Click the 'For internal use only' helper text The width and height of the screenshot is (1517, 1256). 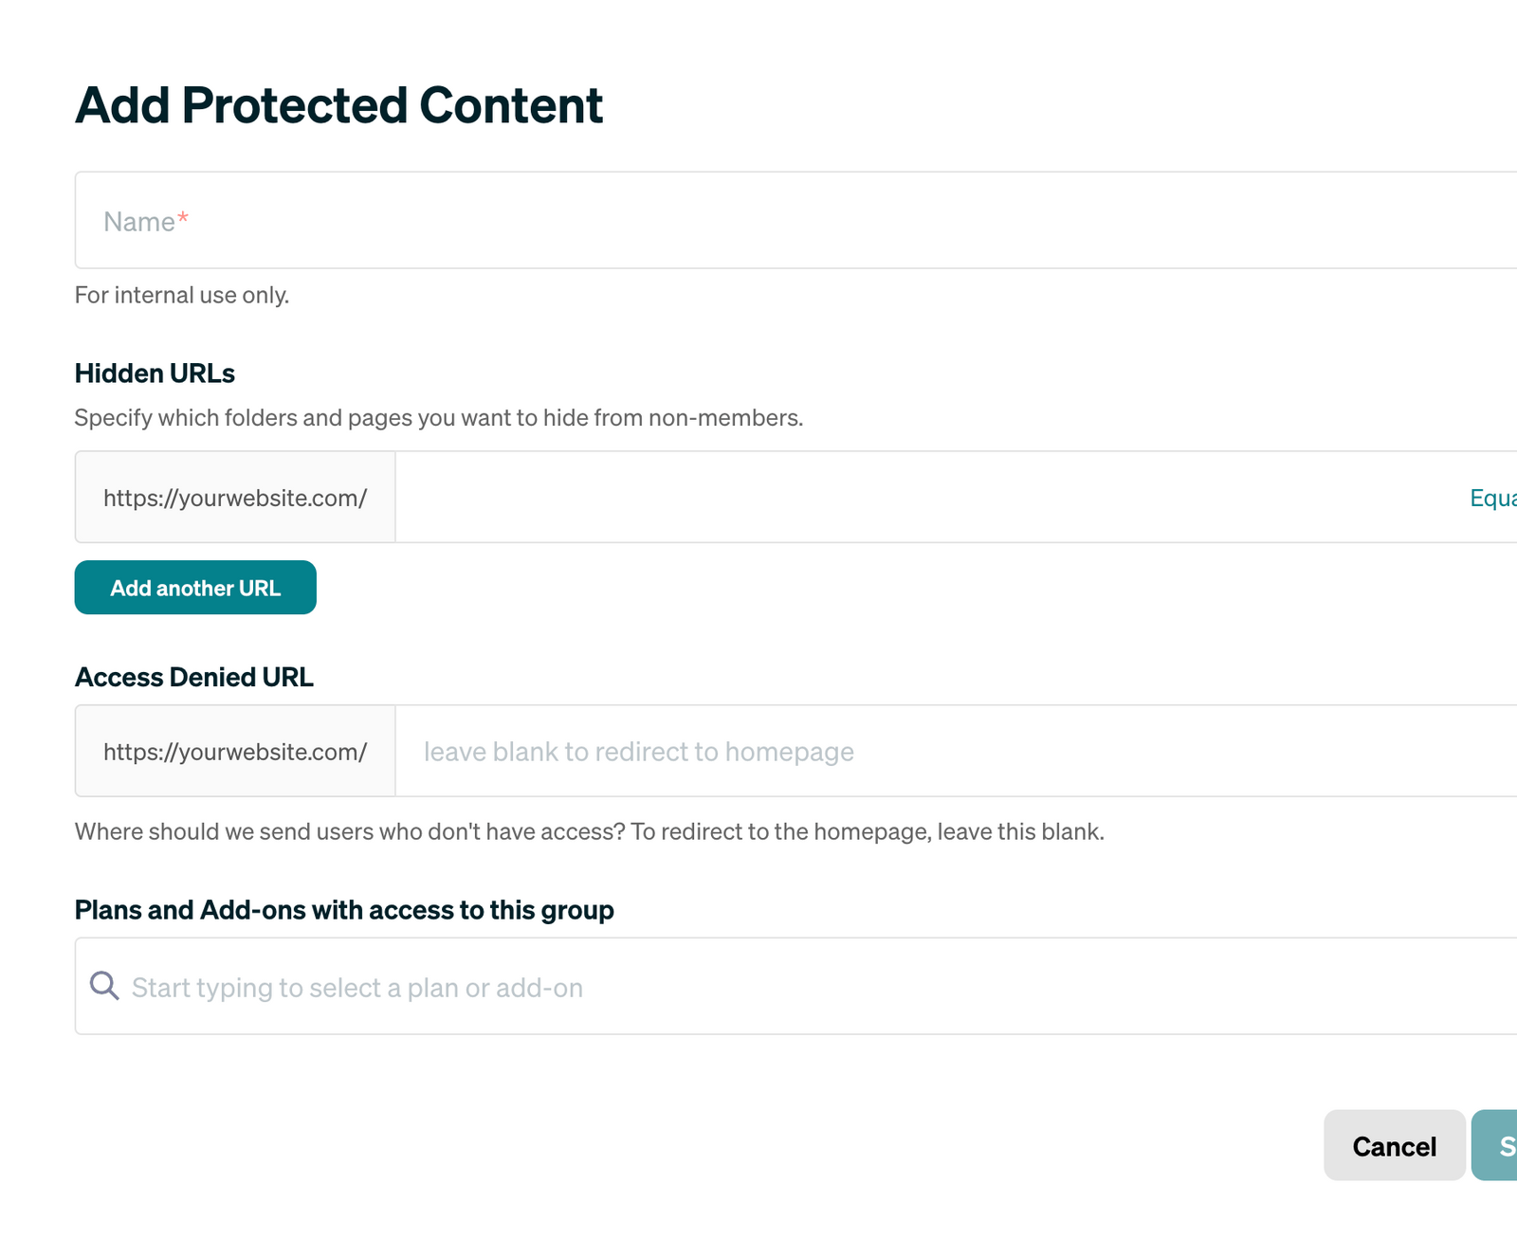point(182,295)
